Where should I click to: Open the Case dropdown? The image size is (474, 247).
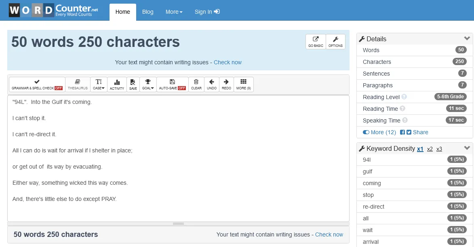tap(99, 84)
